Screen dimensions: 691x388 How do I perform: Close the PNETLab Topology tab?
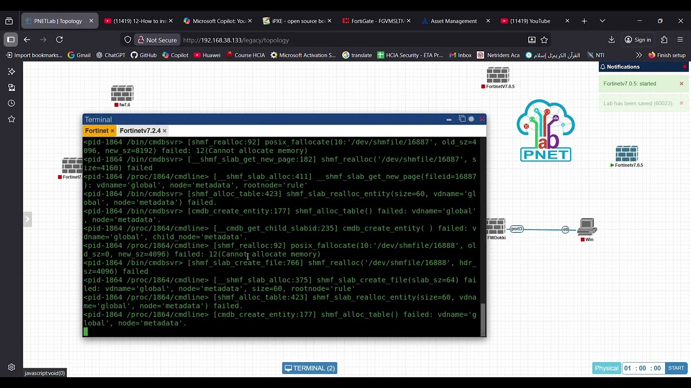point(91,21)
